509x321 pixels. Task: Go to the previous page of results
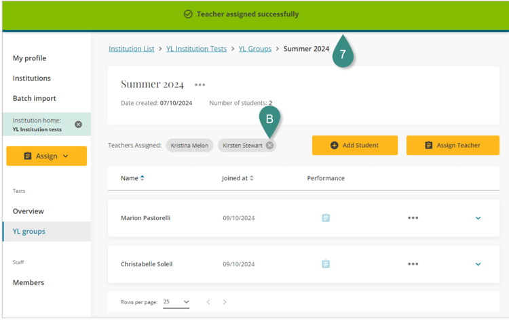tap(208, 302)
